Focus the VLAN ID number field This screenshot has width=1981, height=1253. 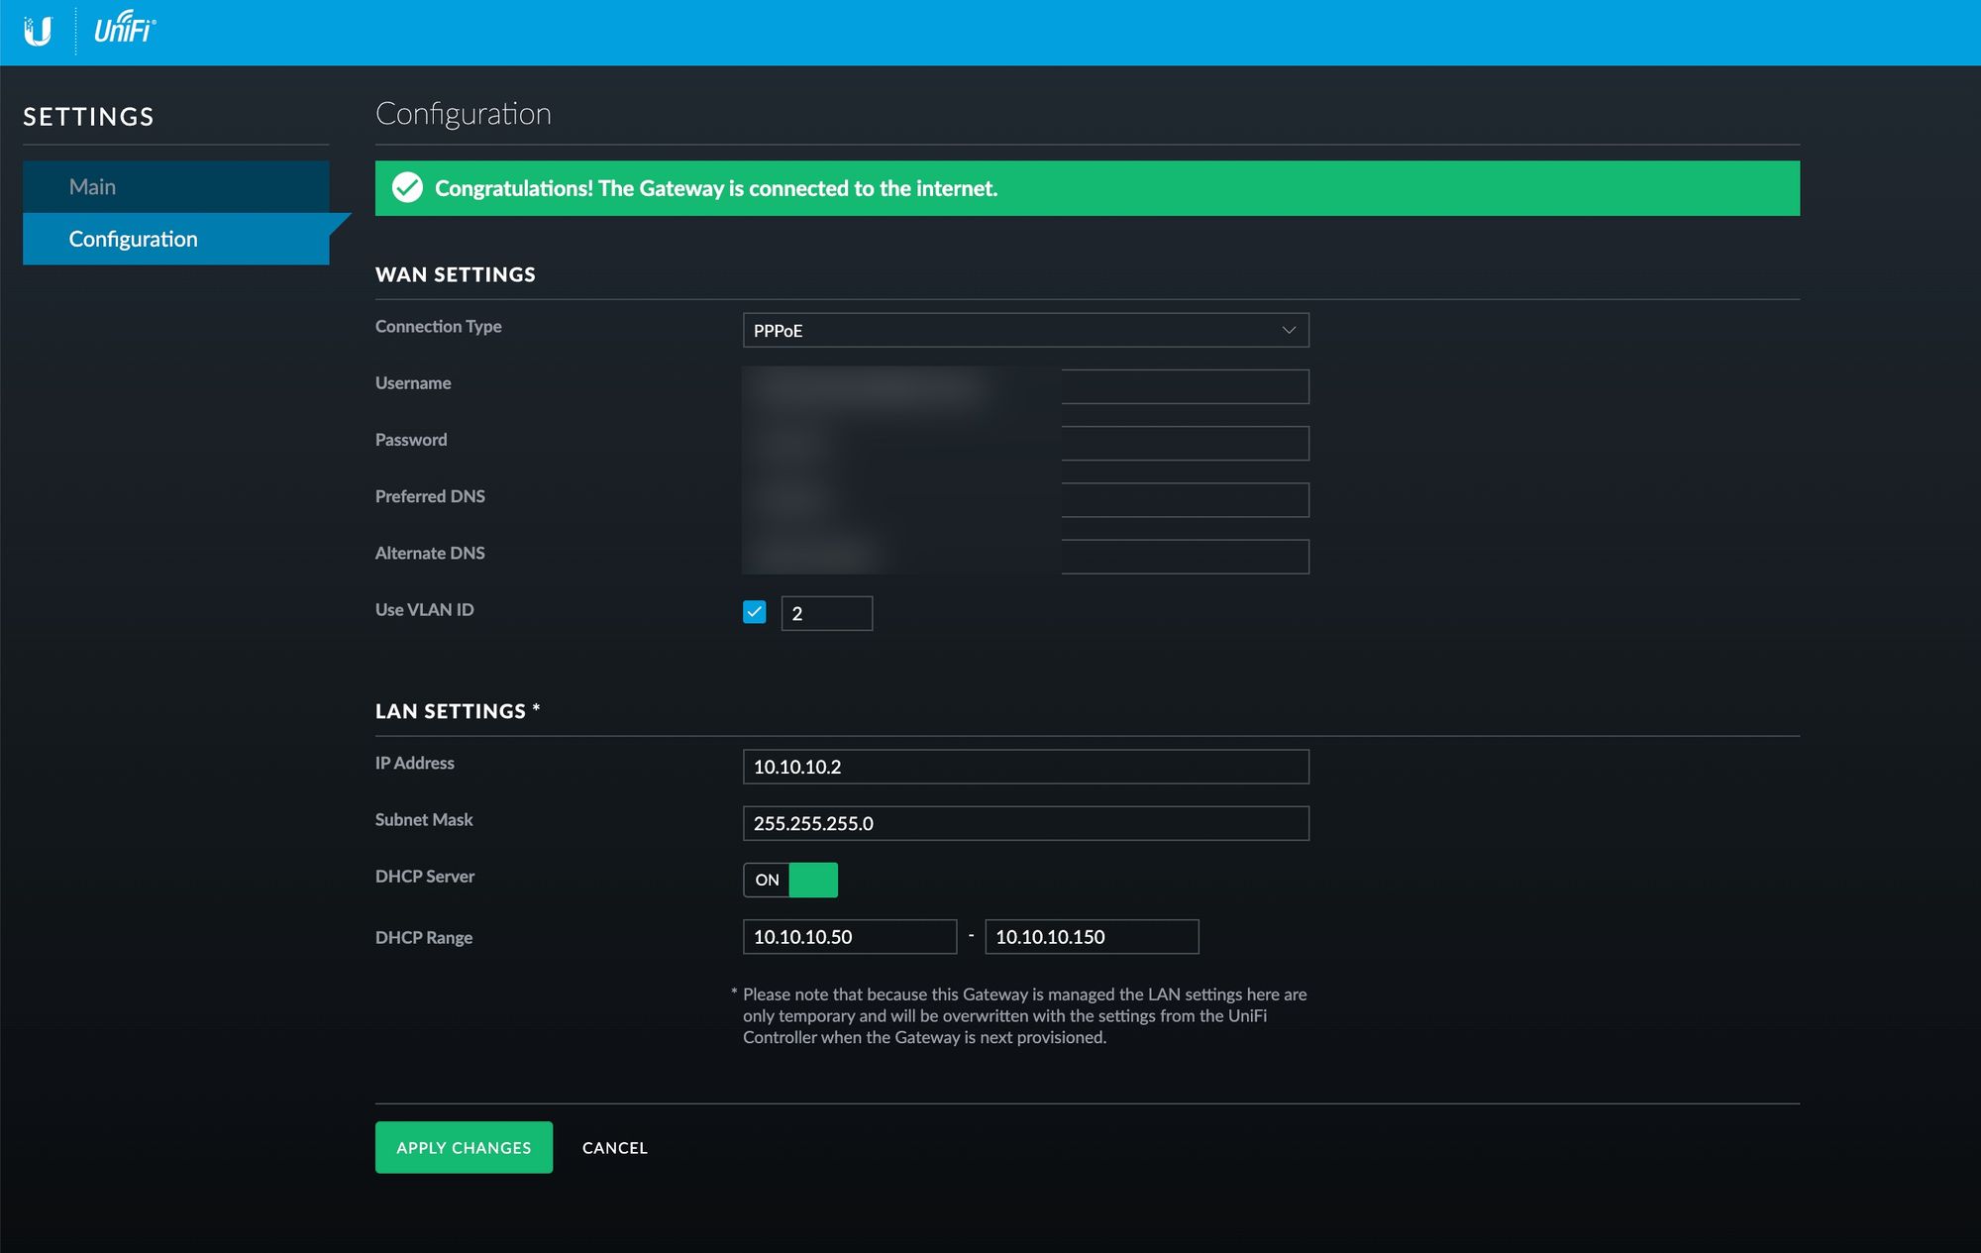click(x=826, y=614)
